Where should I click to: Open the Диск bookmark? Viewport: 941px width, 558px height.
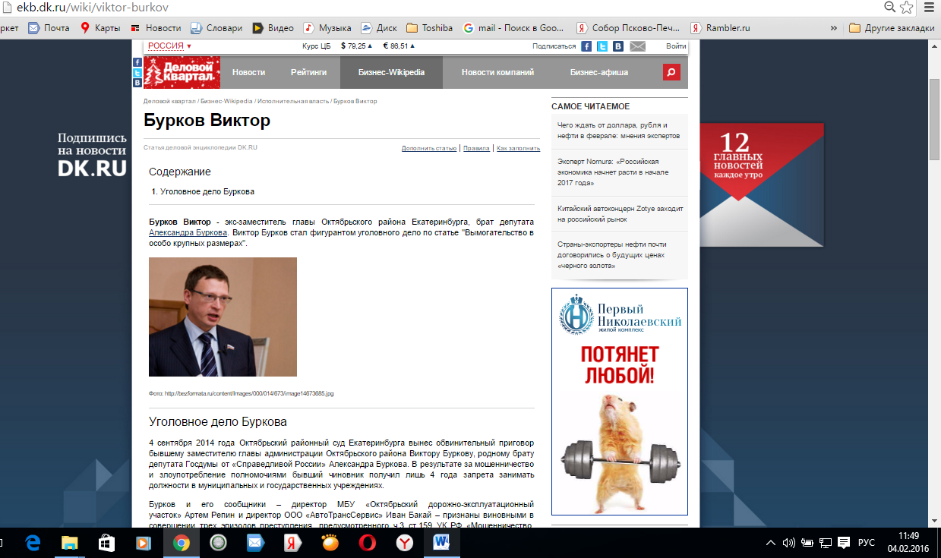[x=379, y=28]
